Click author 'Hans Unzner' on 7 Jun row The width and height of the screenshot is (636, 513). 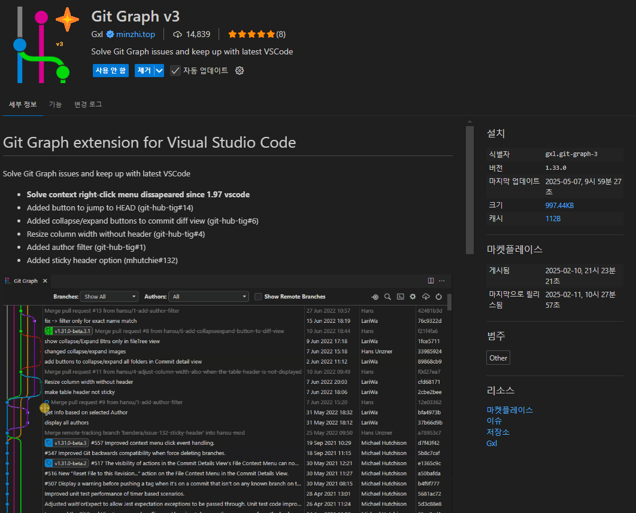coord(377,352)
